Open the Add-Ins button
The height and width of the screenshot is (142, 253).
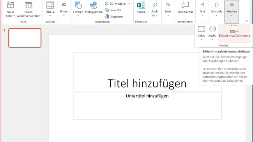coord(155,10)
